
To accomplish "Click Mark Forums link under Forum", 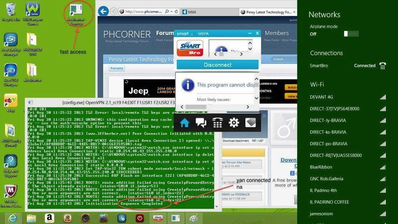I will (165, 40).
